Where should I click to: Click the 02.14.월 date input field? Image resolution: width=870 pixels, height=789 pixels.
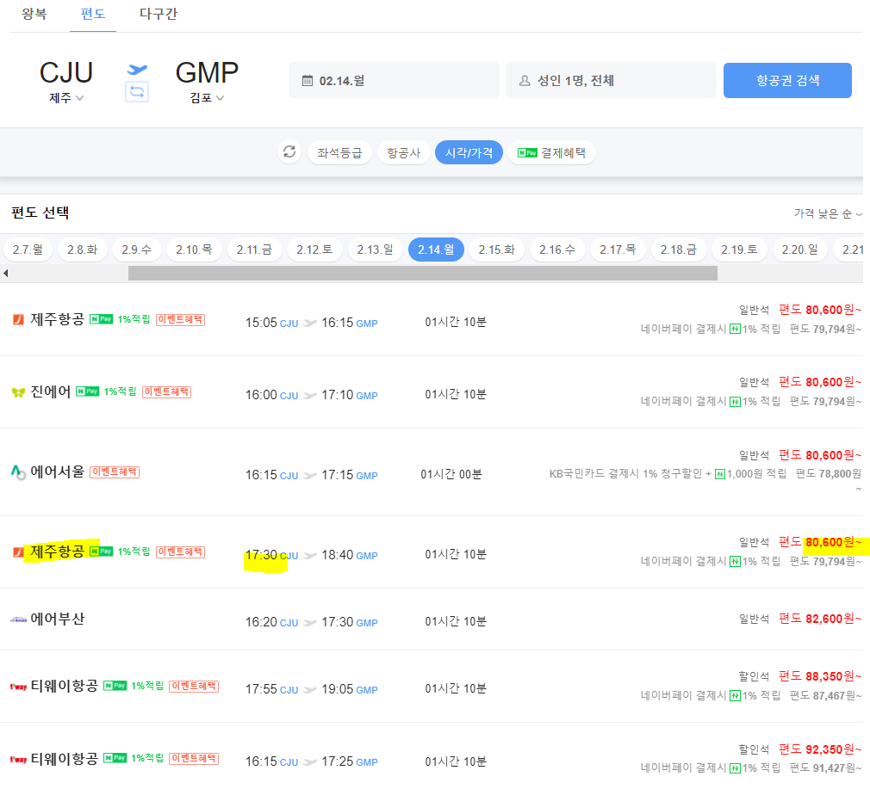[x=394, y=80]
